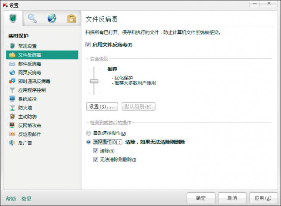Click the 帮助 help link

(11, 199)
